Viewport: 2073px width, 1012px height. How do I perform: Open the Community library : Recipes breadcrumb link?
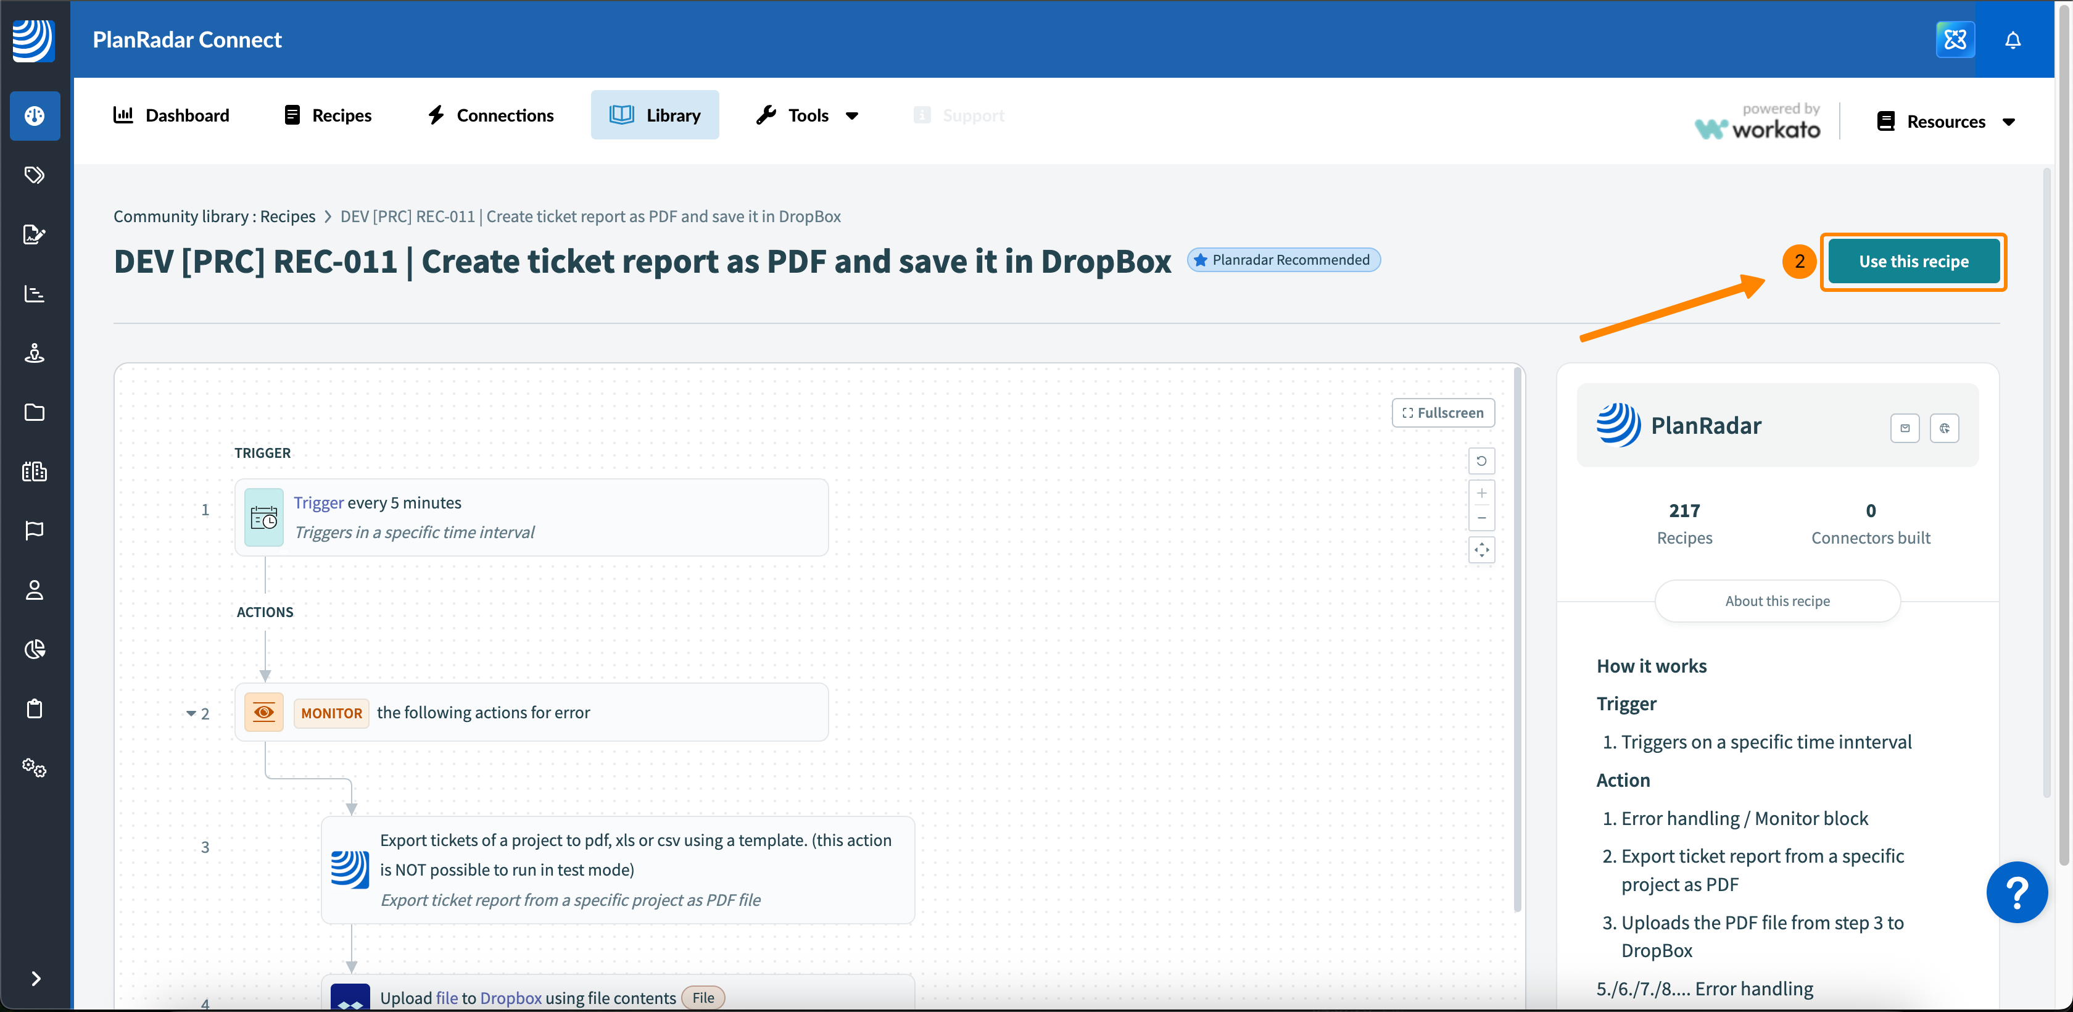point(214,217)
